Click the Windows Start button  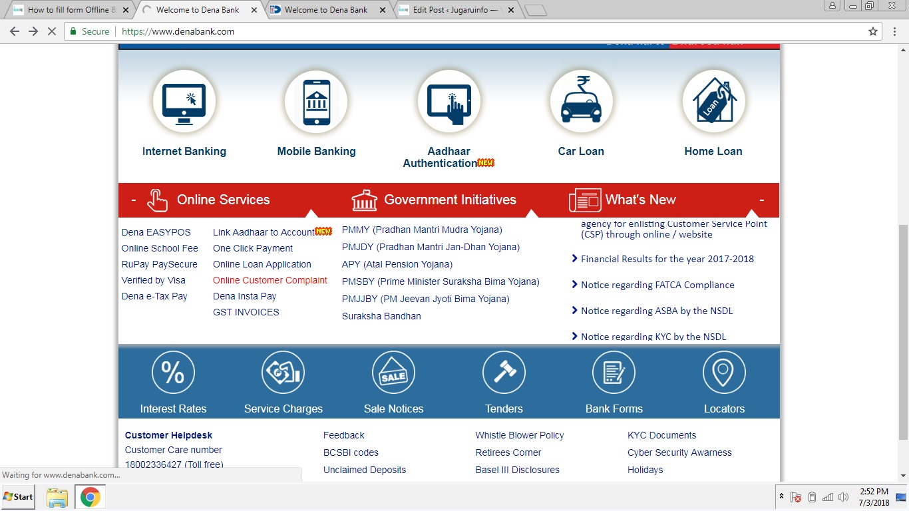[x=18, y=496]
